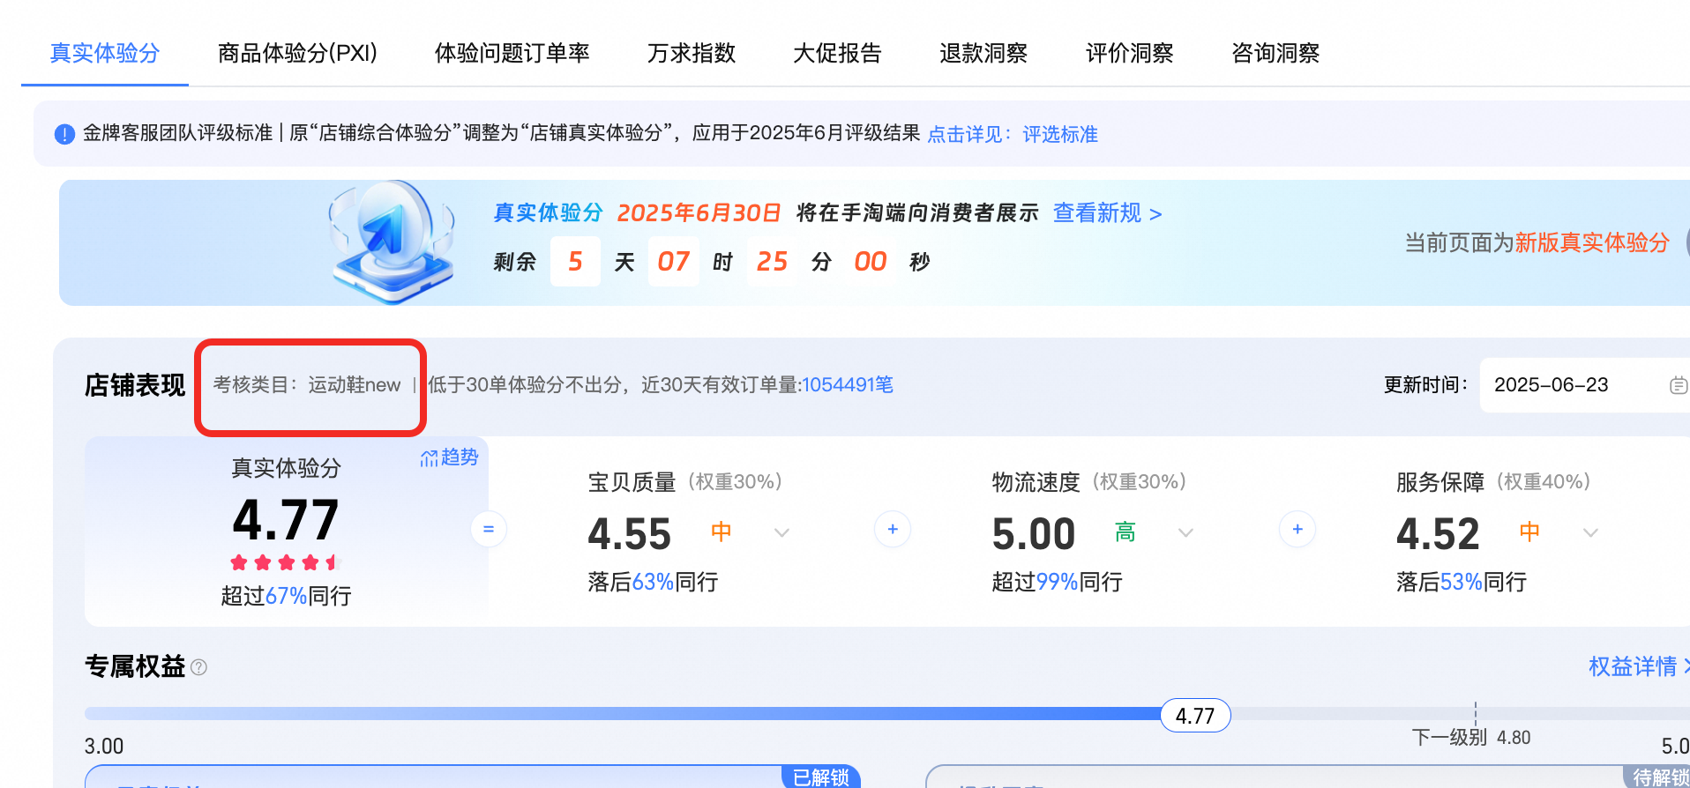Screen dimensions: 1690x788
Task: Click the 落后53%同行 text
Action: 1462,582
